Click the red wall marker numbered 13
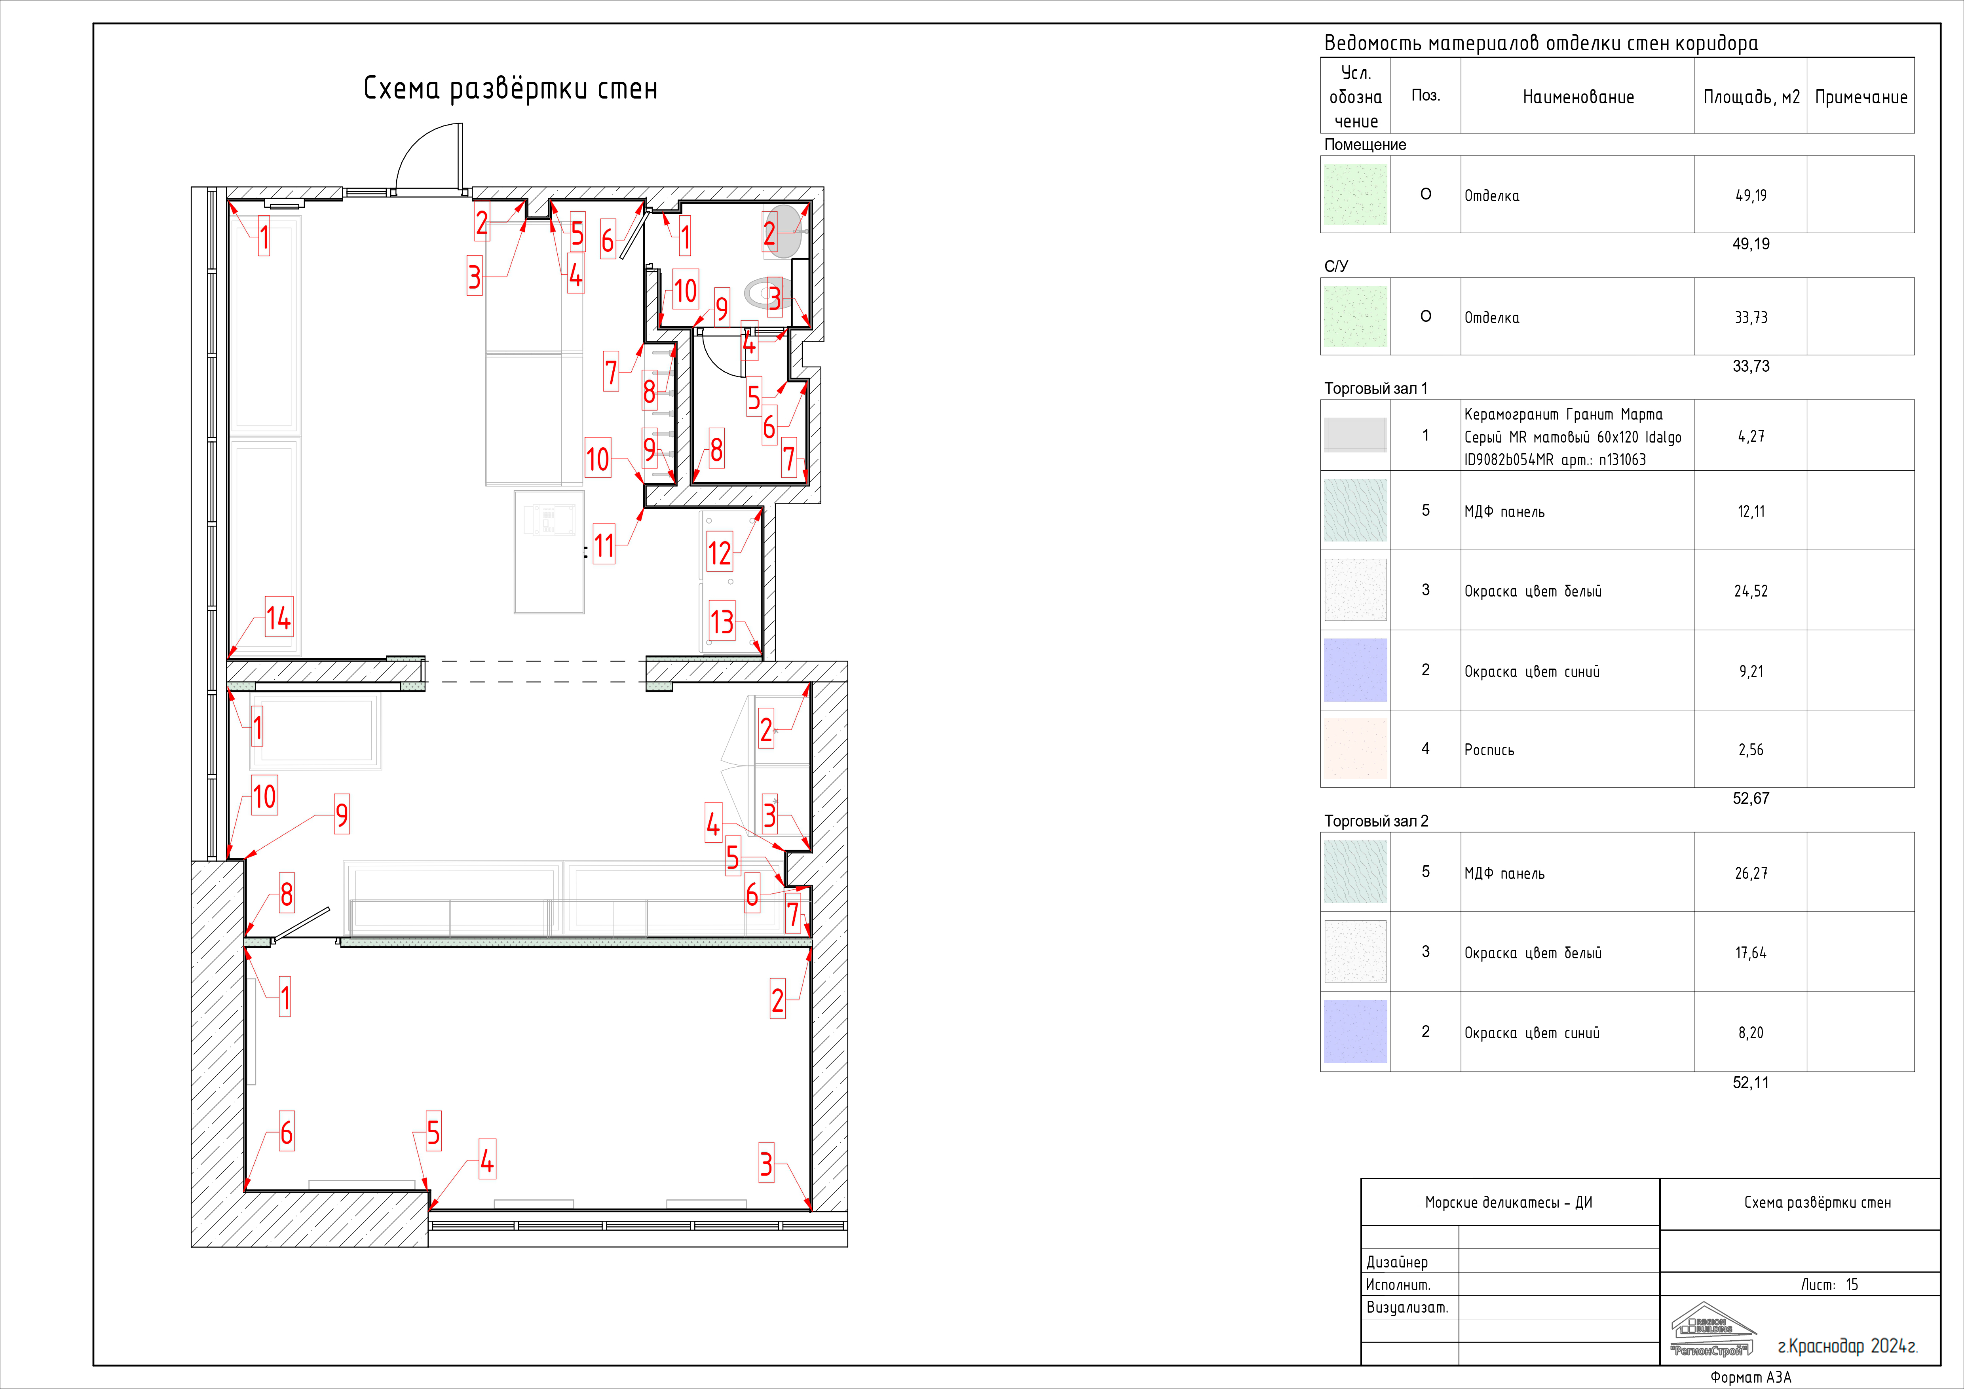This screenshot has height=1389, width=1964. pos(722,621)
